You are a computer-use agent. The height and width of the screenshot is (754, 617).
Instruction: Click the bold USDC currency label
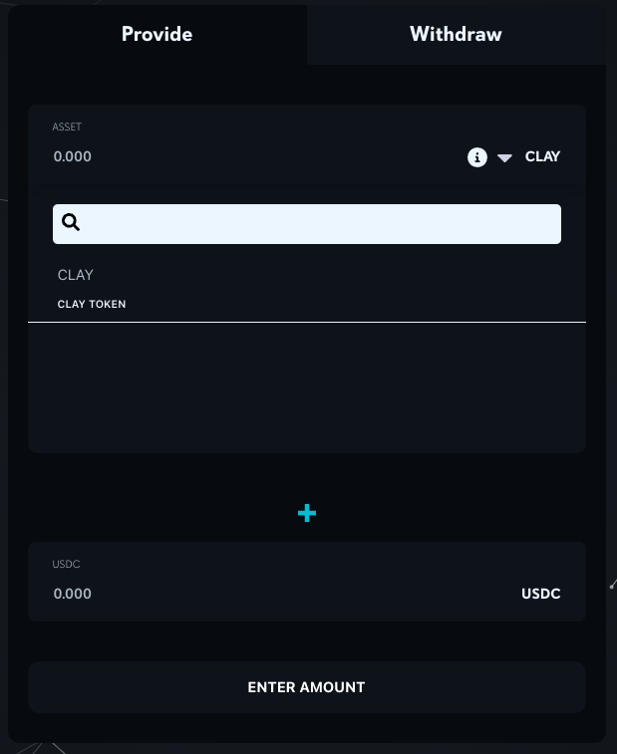(541, 594)
